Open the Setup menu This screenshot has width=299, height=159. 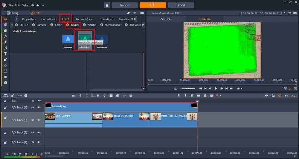pos(25,5)
